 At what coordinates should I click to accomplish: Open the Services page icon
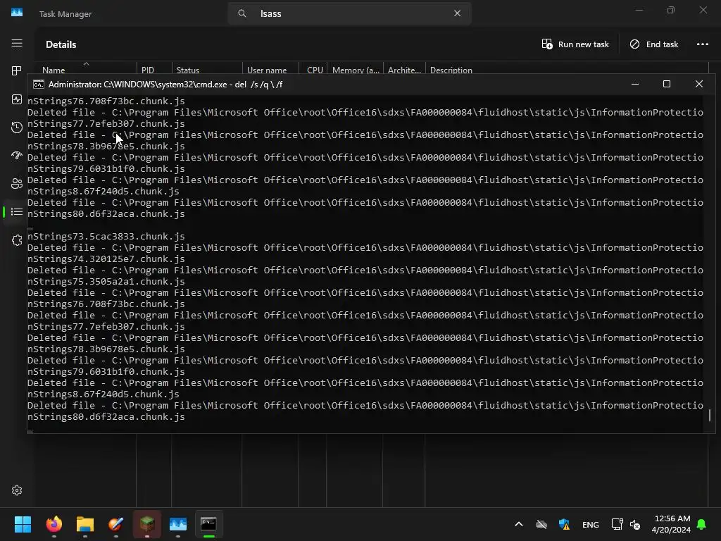(17, 240)
